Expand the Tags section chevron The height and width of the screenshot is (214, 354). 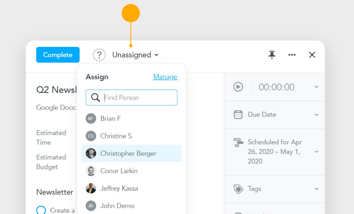(x=316, y=189)
